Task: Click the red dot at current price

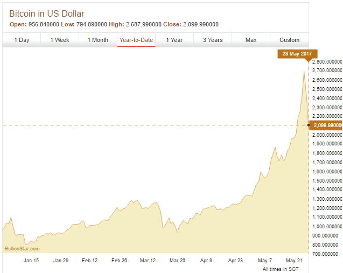Action: [x=309, y=125]
